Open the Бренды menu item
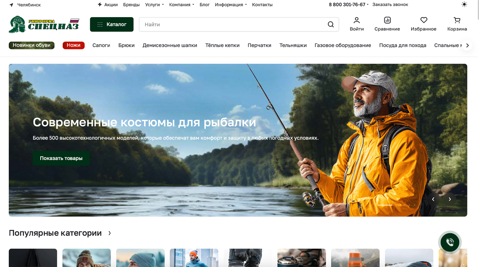Image resolution: width=479 pixels, height=267 pixels. pyautogui.click(x=131, y=5)
